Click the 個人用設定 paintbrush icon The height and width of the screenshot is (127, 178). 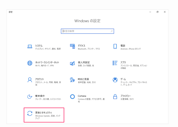pyautogui.click(x=72, y=63)
